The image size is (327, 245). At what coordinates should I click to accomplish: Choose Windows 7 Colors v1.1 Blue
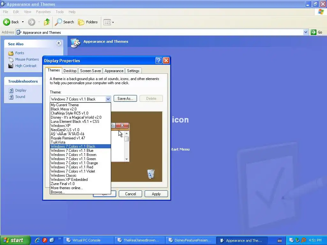80,151
